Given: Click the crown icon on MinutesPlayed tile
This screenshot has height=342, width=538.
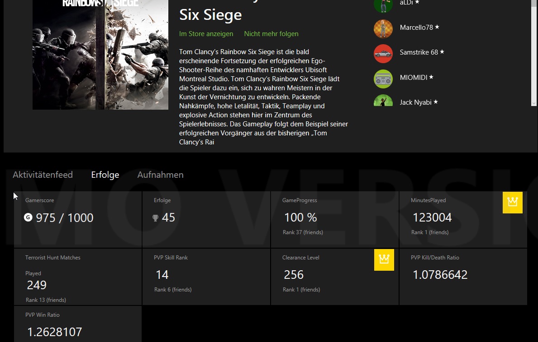Looking at the screenshot, I should point(513,203).
